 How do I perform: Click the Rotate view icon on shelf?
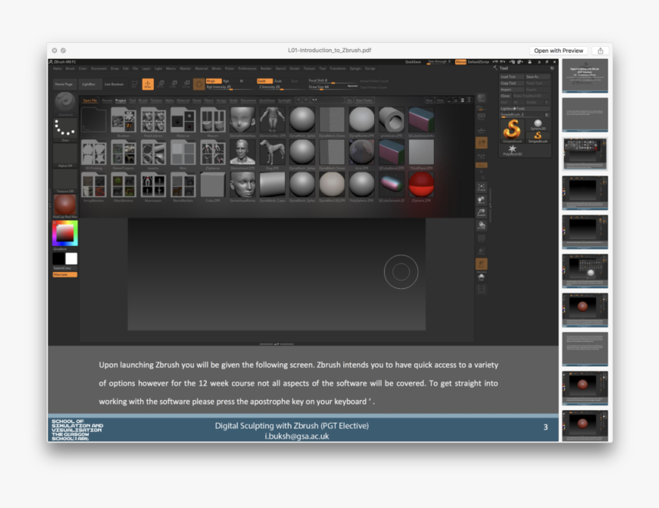click(x=482, y=225)
